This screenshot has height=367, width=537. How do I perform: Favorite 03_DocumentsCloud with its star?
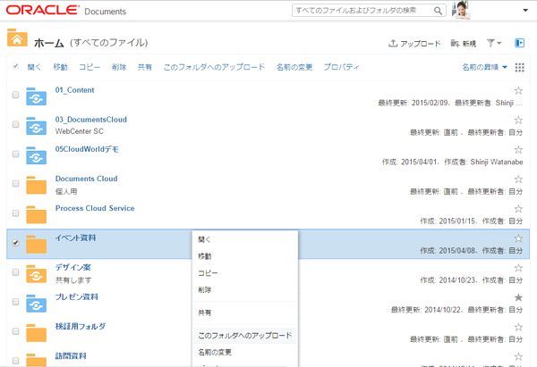(x=518, y=121)
